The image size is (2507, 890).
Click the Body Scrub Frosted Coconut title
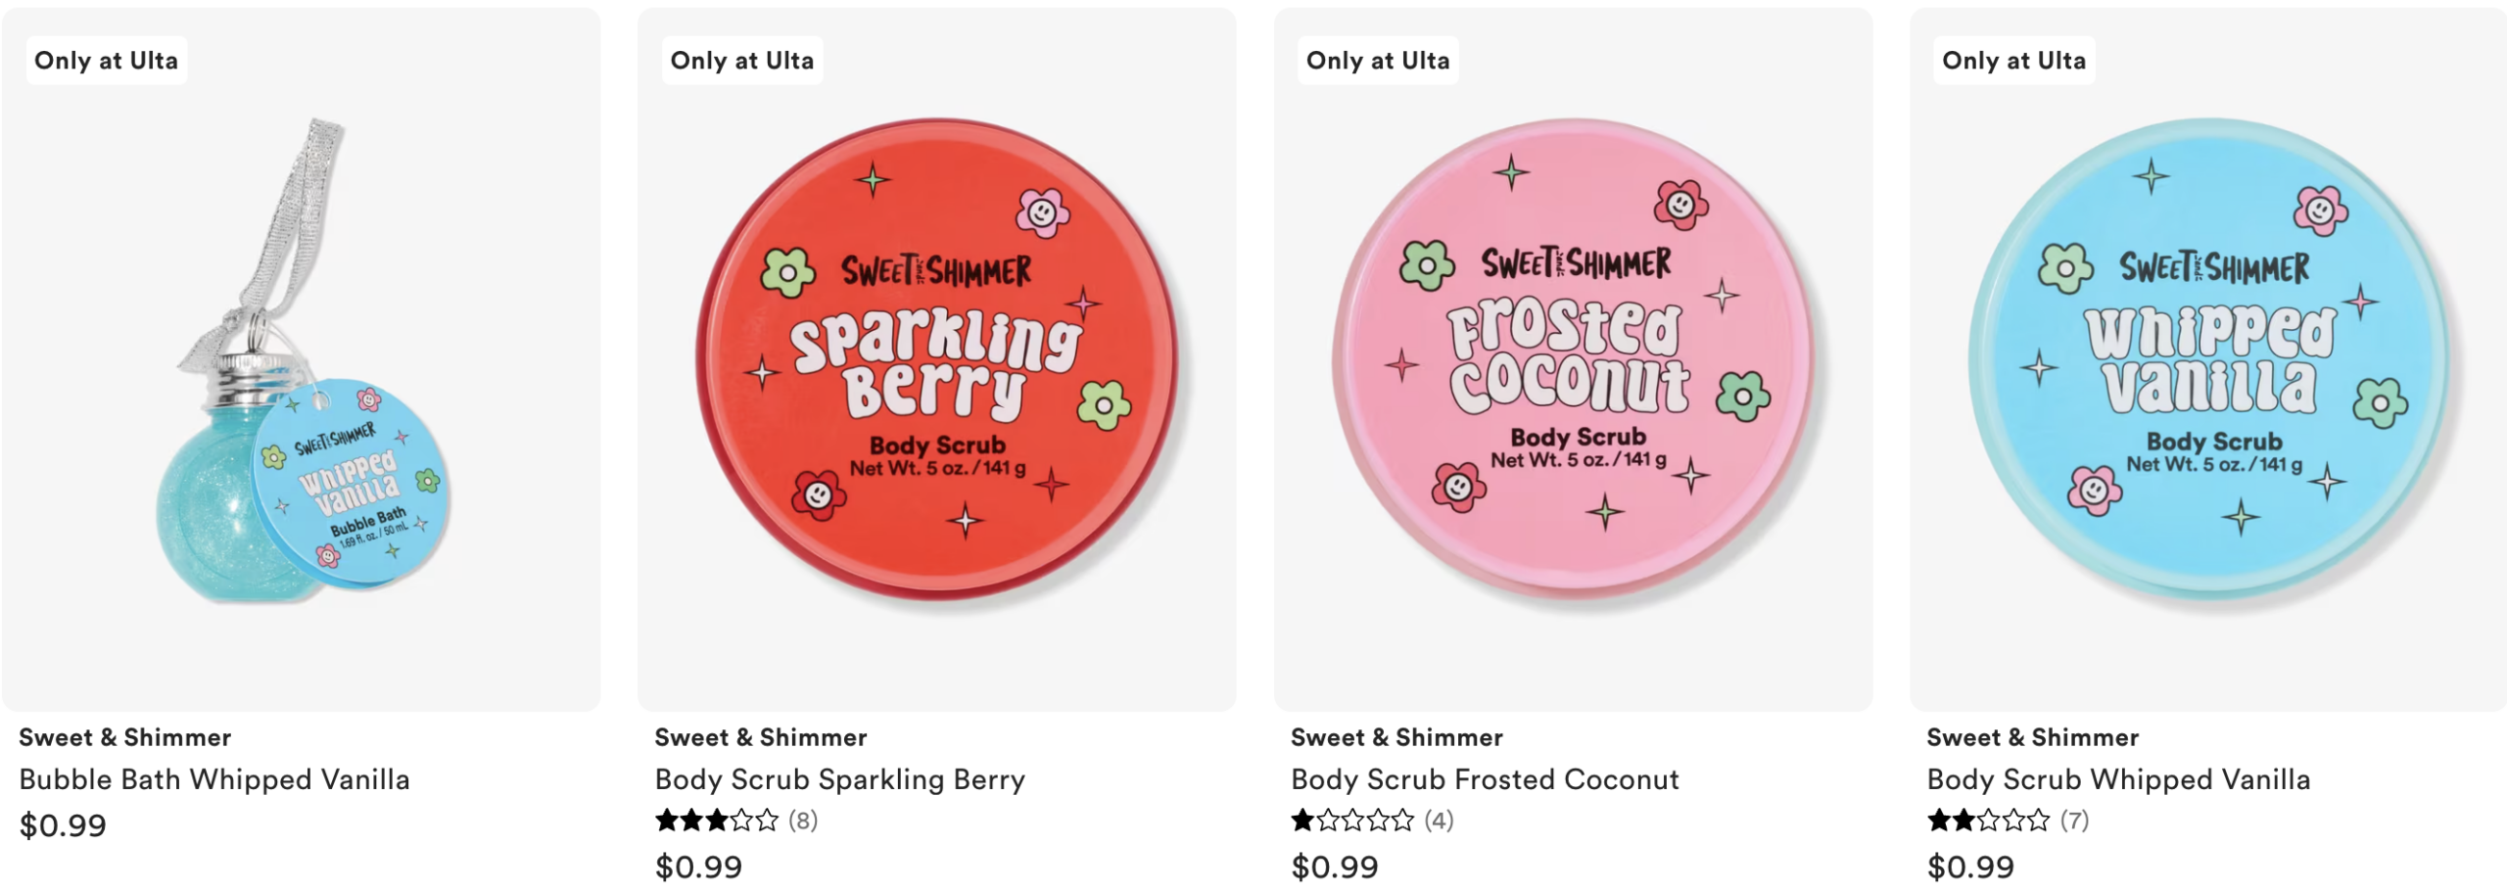(x=1485, y=779)
